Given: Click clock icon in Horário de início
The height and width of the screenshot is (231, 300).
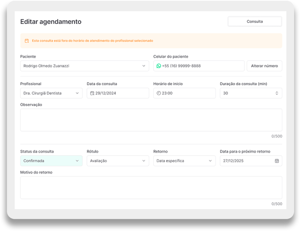Looking at the screenshot, I should pos(158,93).
